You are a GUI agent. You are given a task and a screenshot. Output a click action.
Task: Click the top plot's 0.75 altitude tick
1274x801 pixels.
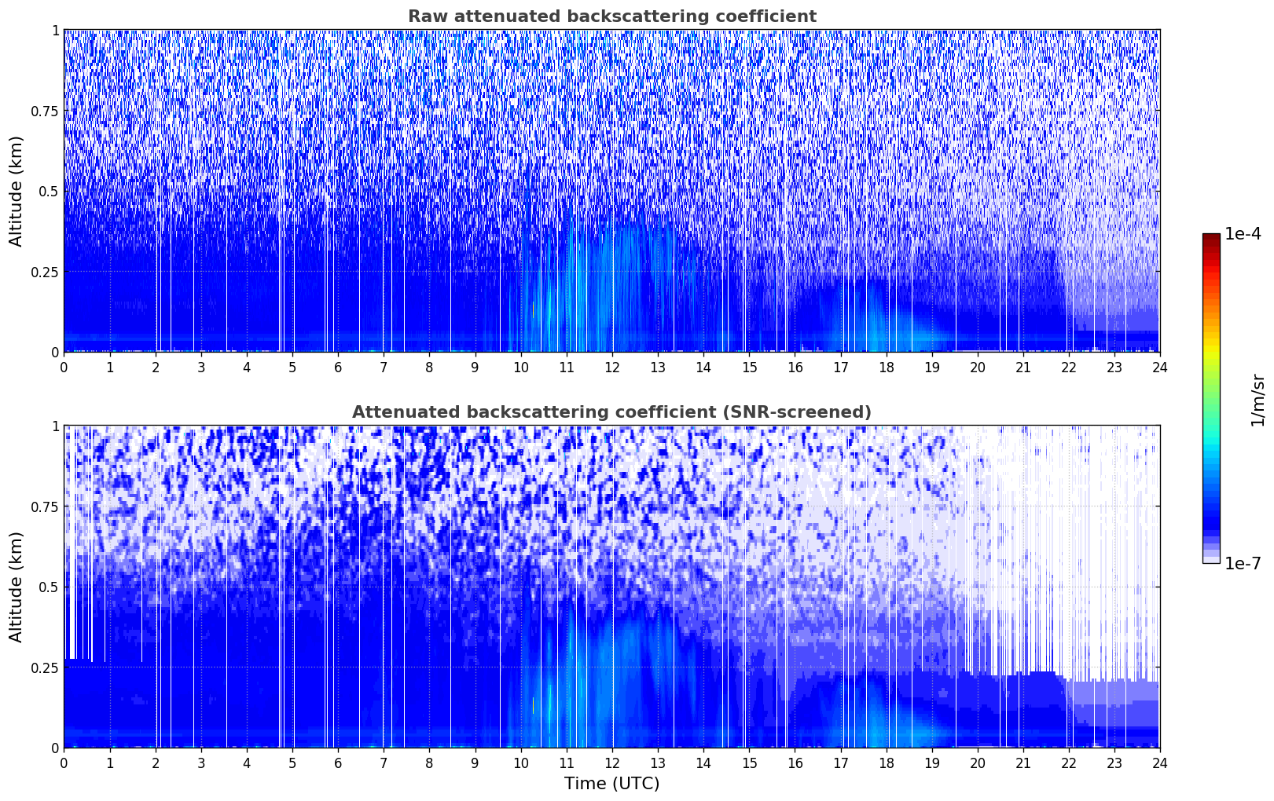click(45, 111)
